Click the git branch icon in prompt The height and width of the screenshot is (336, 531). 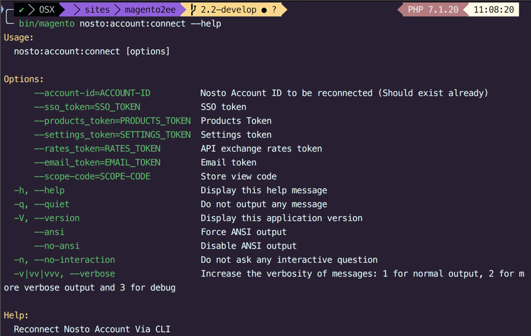pos(194,9)
